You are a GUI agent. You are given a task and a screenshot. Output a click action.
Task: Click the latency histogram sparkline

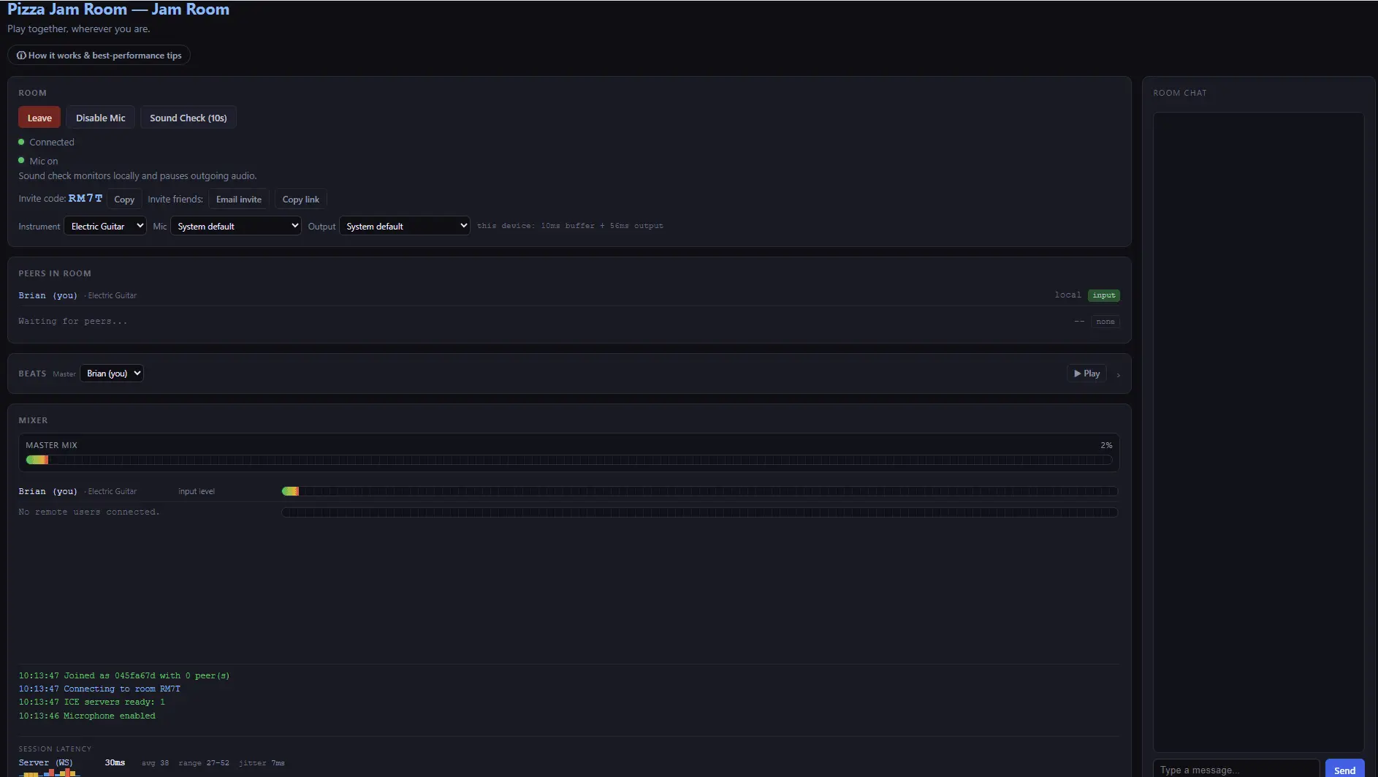pyautogui.click(x=49, y=773)
